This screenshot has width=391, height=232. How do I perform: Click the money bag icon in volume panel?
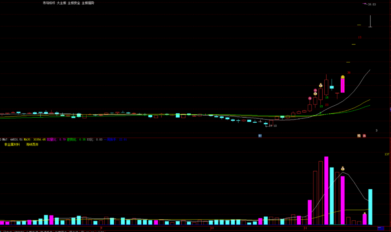(342, 169)
